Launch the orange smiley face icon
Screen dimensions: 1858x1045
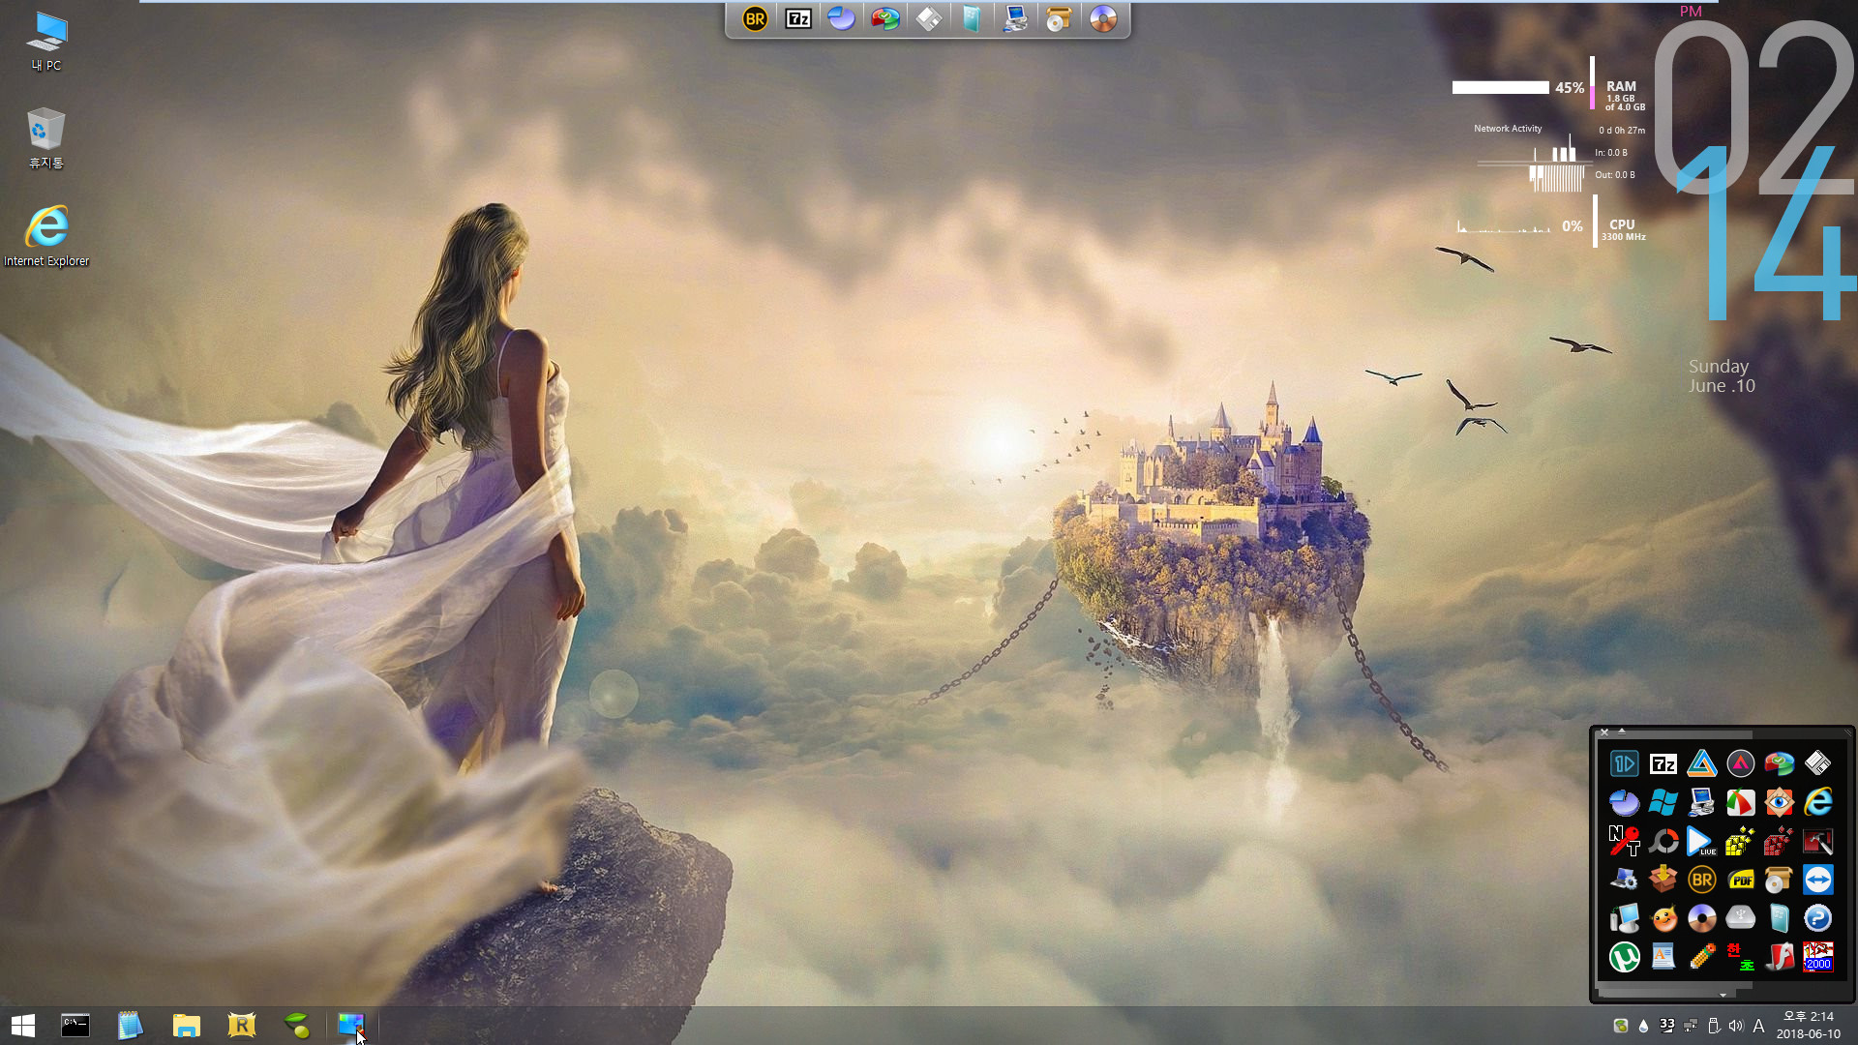pyautogui.click(x=1663, y=918)
